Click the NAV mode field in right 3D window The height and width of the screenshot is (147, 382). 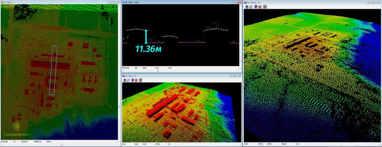[x=251, y=144]
